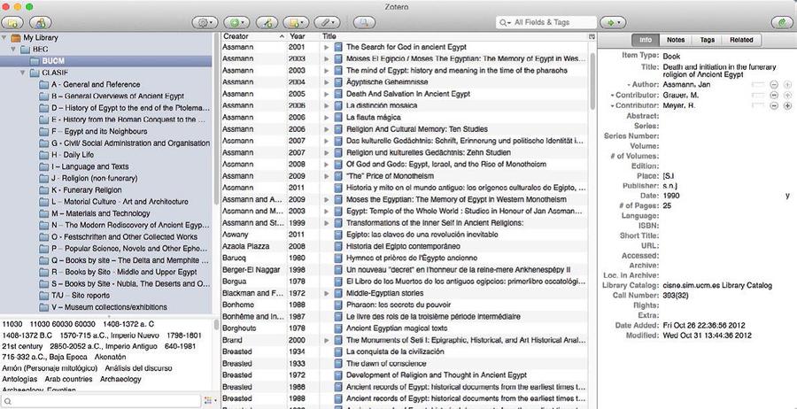The height and width of the screenshot is (409, 797).
Task: Open the Actions gear menu
Action: coord(206,20)
